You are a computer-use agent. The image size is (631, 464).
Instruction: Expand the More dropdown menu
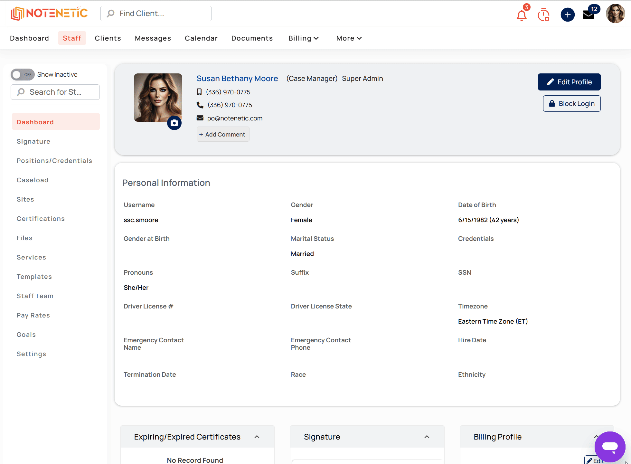(x=349, y=38)
